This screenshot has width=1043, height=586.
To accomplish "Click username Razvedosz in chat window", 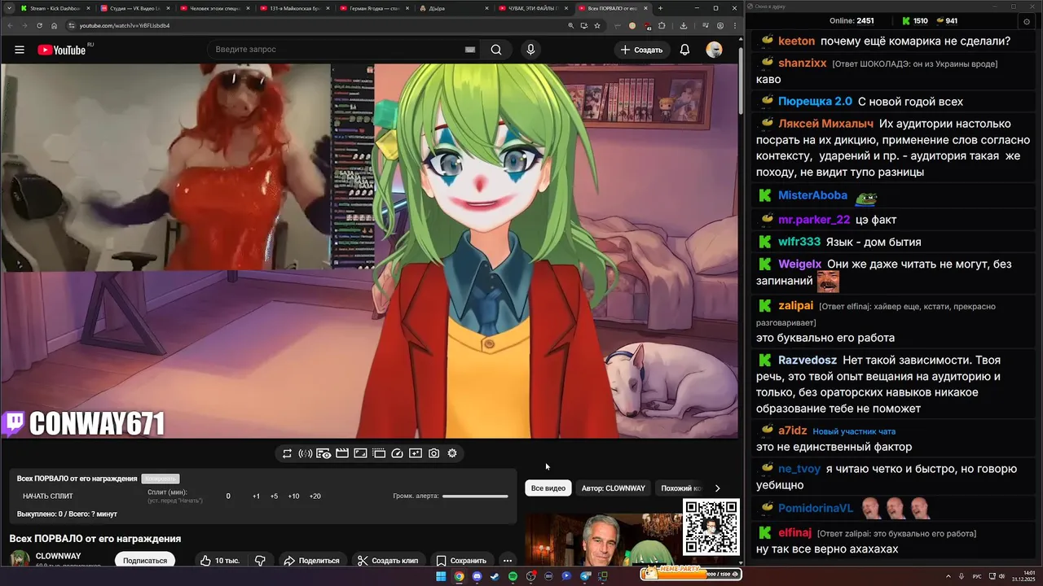I will (x=807, y=360).
